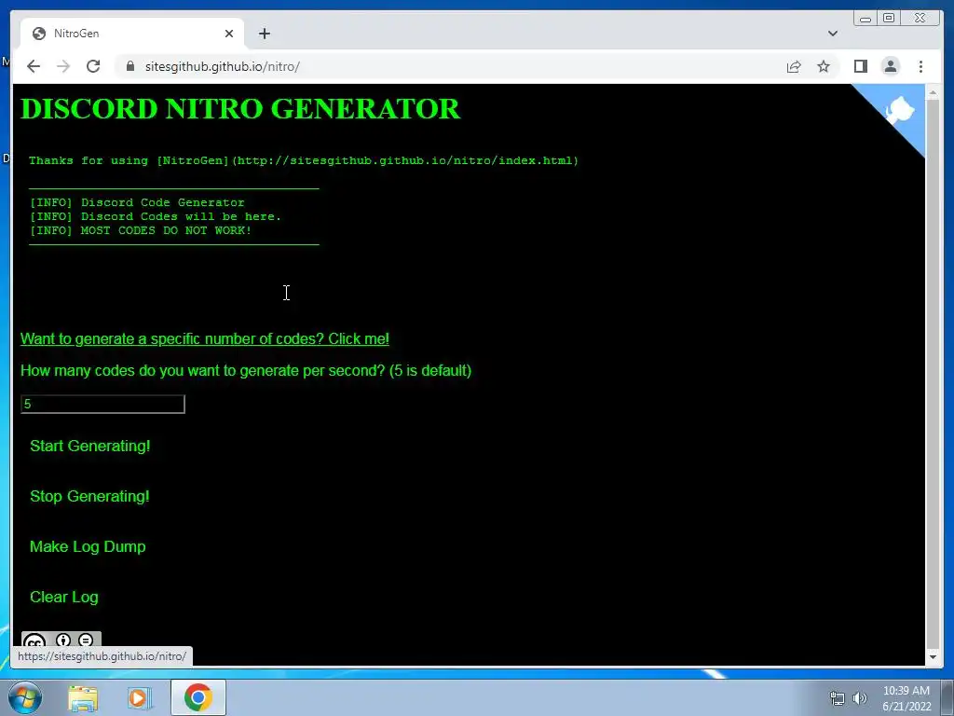This screenshot has height=716, width=954.
Task: Open the Chrome profile avatar
Action: 890,66
